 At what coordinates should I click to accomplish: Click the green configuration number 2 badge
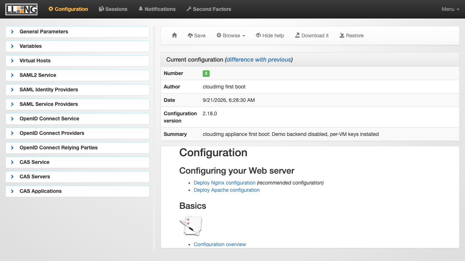[x=206, y=73]
